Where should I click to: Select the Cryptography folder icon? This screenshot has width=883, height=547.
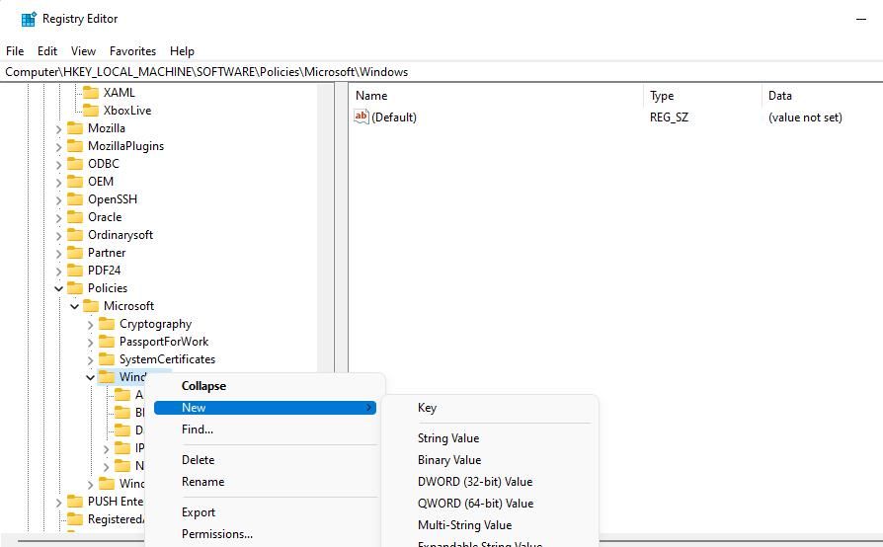click(x=107, y=324)
